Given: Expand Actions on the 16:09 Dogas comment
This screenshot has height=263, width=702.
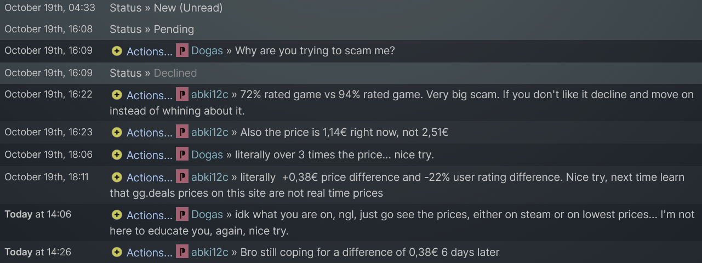Looking at the screenshot, I should tap(149, 52).
